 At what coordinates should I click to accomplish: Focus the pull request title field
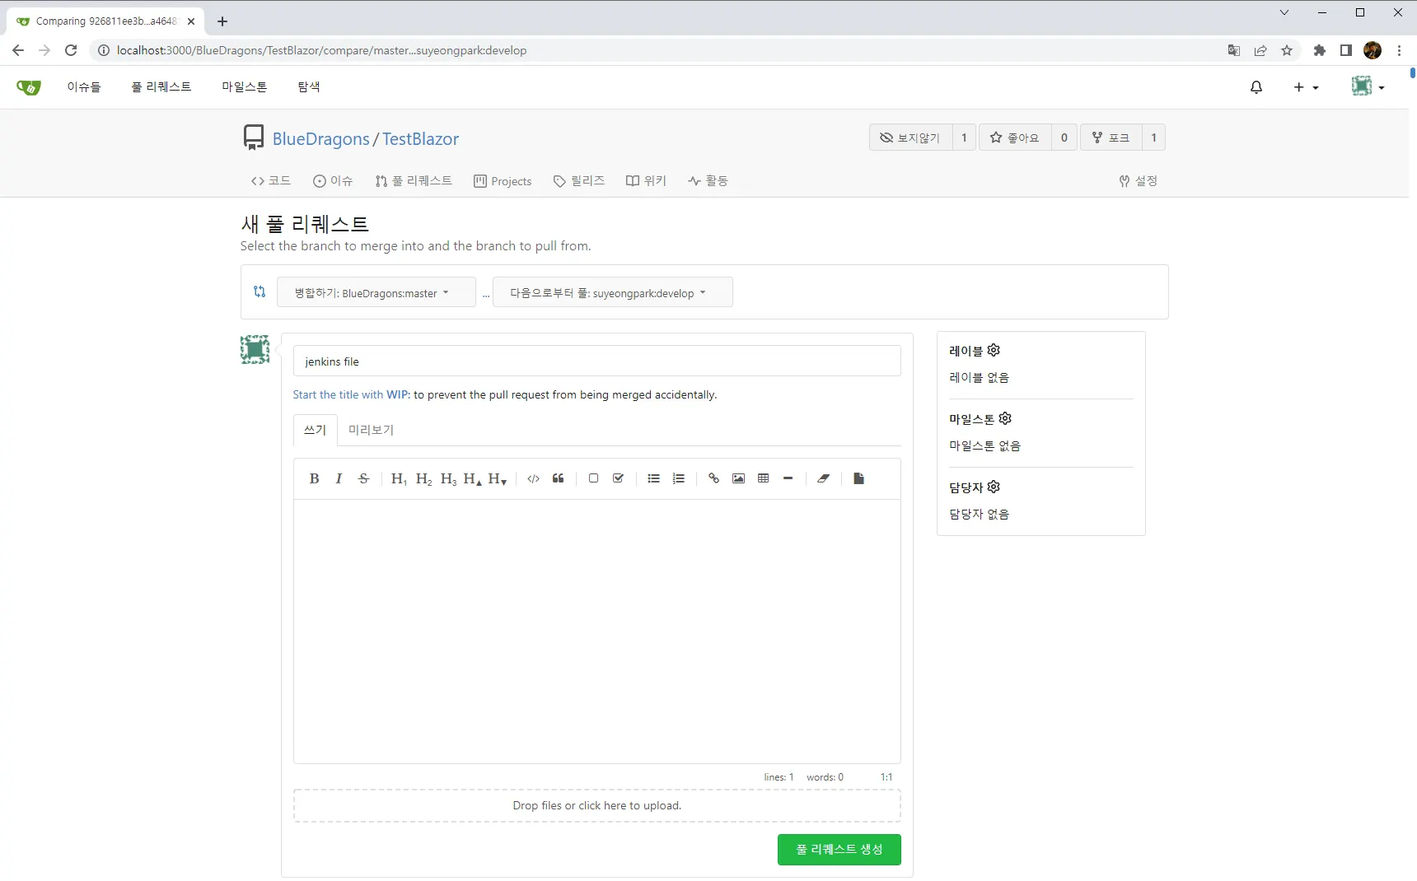click(597, 361)
